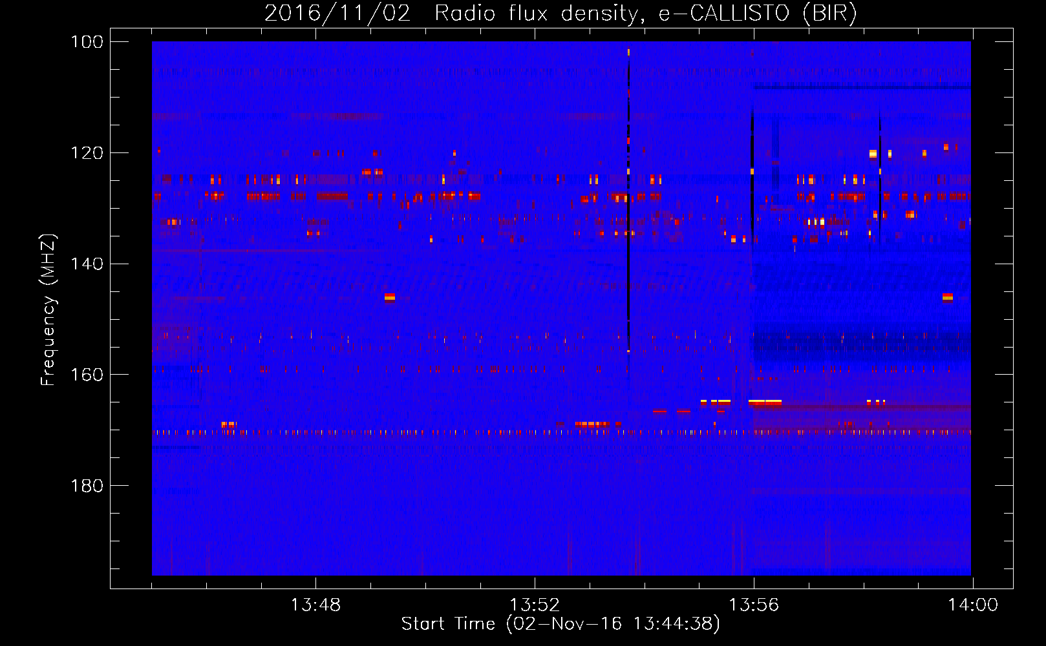Select the '100' frequency axis label
The width and height of the screenshot is (1046, 646).
(87, 42)
